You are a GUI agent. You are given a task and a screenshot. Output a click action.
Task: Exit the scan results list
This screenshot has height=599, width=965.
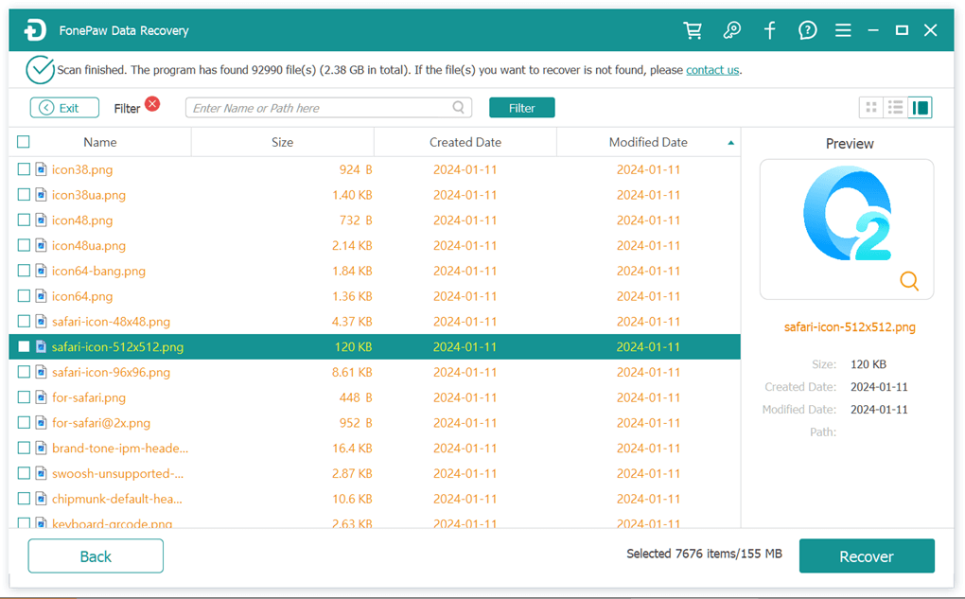click(63, 107)
